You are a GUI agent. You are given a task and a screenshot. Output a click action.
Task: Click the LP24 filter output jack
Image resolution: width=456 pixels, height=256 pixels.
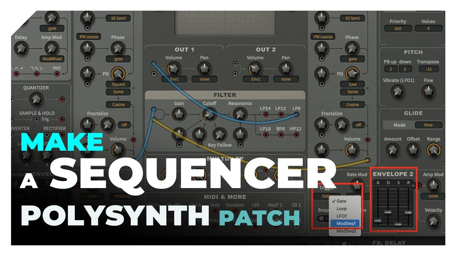[266, 114]
